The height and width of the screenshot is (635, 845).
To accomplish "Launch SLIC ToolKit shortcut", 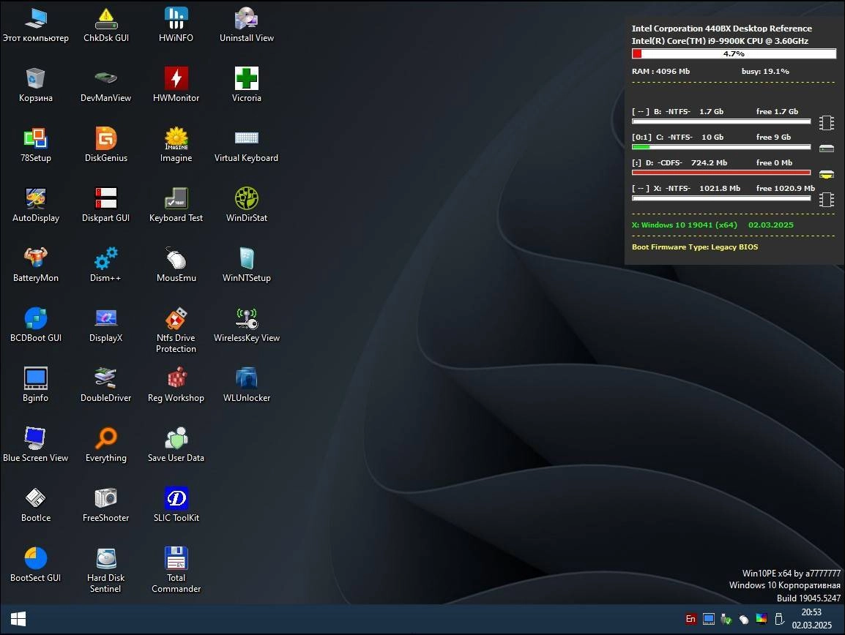I will point(176,505).
